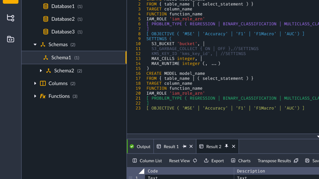Select the Database1 tree item
Image resolution: width=319 pixels, height=179 pixels.
point(74,6)
